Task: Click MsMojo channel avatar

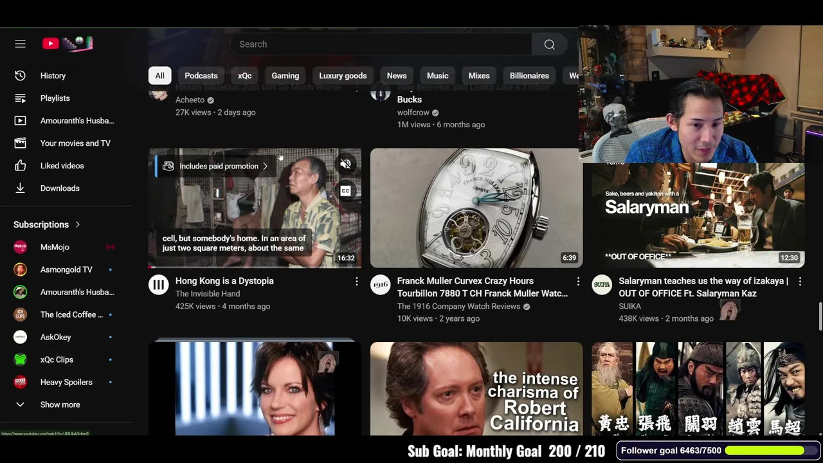Action: (x=20, y=247)
